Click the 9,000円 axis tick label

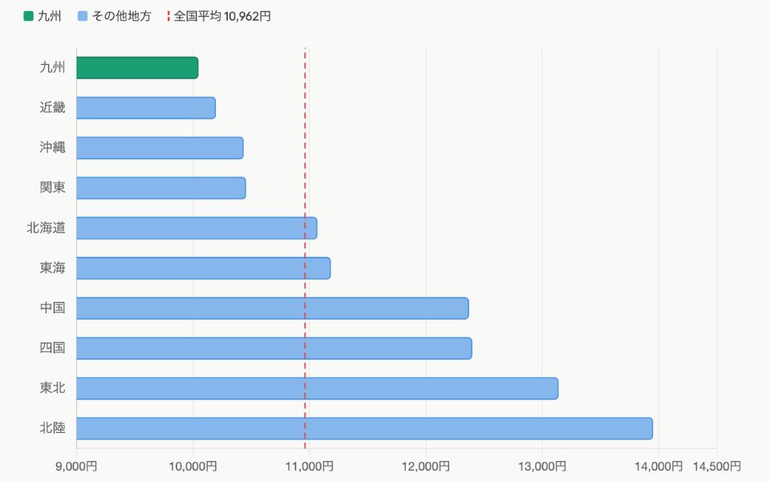(x=77, y=466)
